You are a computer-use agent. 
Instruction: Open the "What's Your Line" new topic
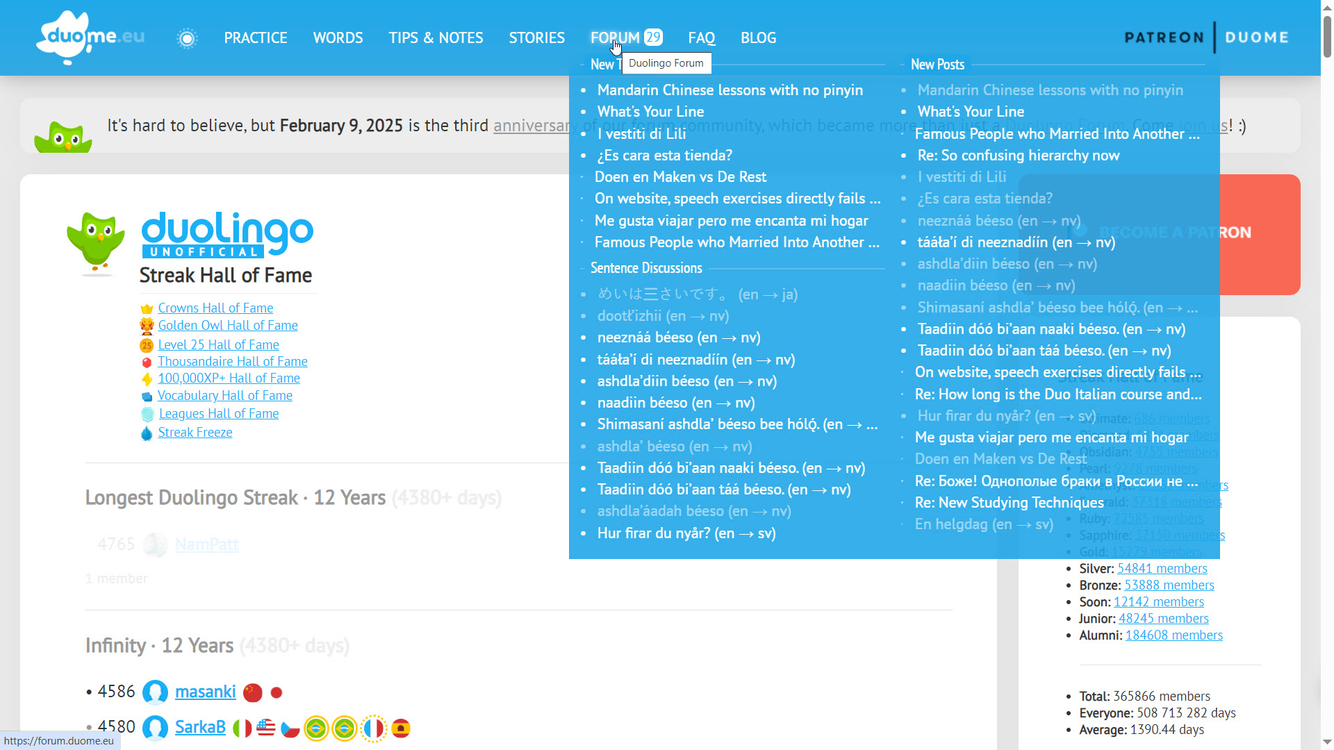tap(650, 112)
